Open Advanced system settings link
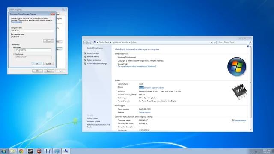 97,64
